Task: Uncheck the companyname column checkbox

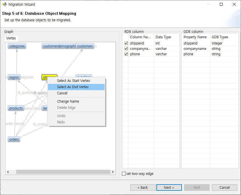Action: [126, 49]
